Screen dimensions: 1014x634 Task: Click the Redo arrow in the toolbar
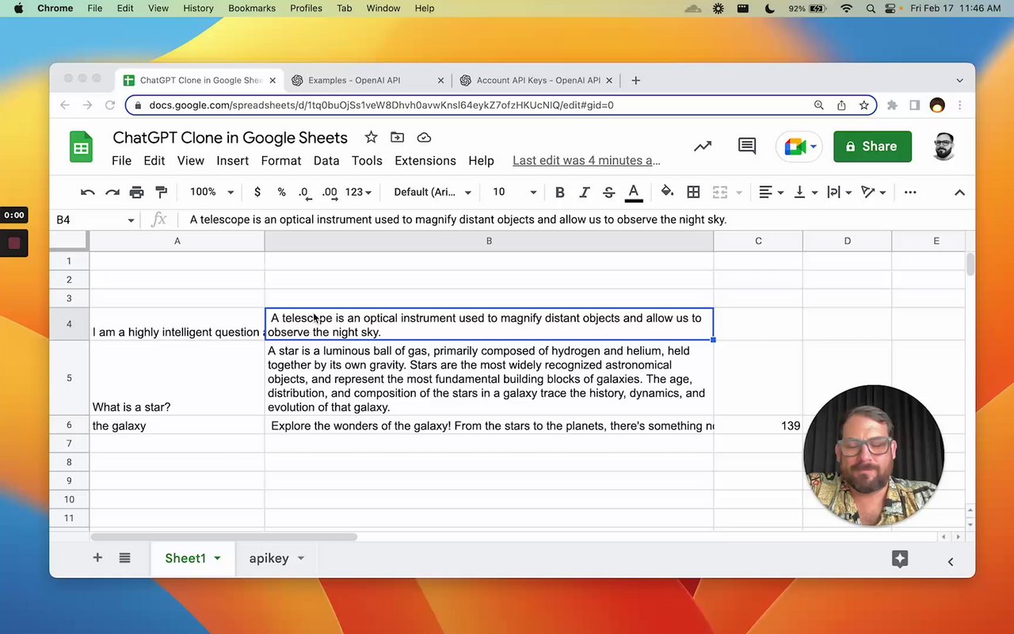[x=112, y=192]
